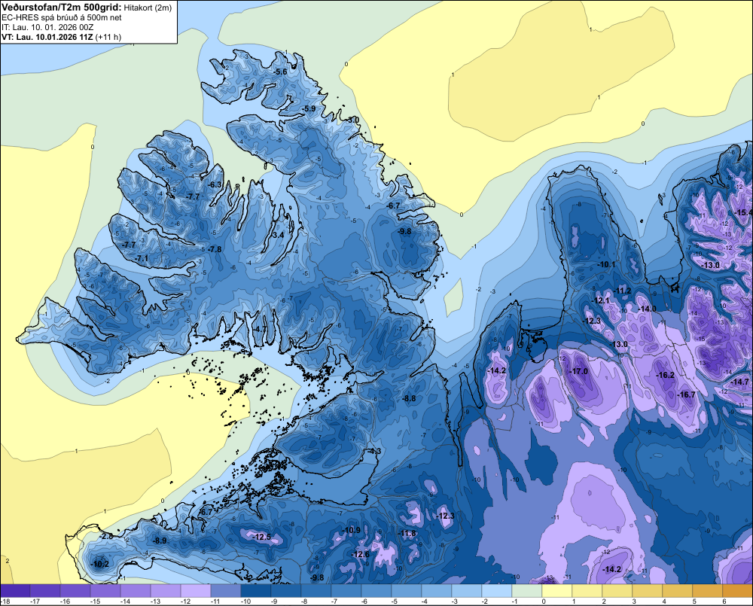Click the -4.7 temperature label
Image resolution: width=753 pixels, height=606 pixels.
[x=259, y=329]
